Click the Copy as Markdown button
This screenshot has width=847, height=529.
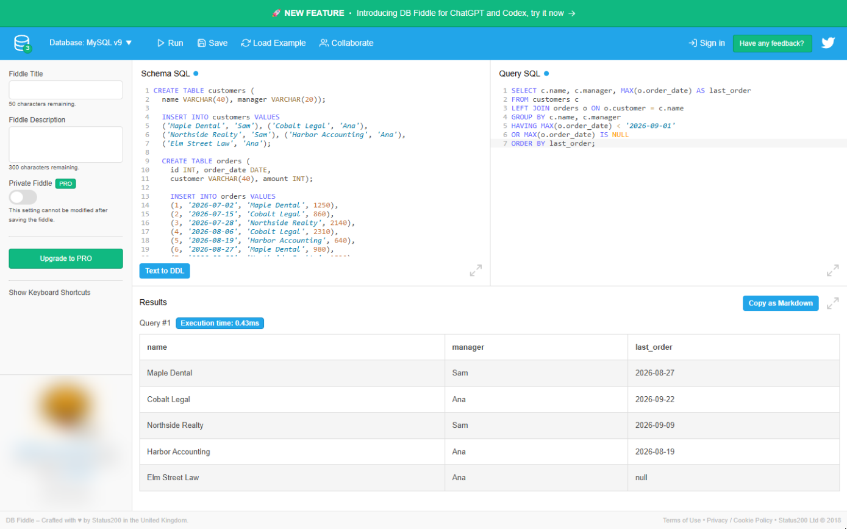pyautogui.click(x=781, y=304)
